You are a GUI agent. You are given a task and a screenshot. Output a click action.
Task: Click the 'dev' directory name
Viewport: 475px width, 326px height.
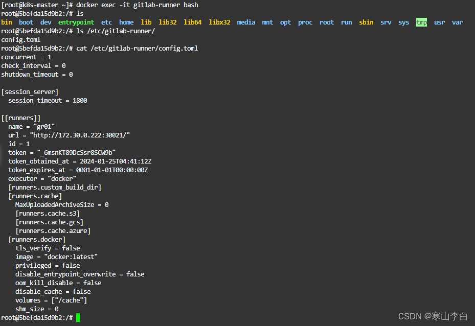[46, 22]
